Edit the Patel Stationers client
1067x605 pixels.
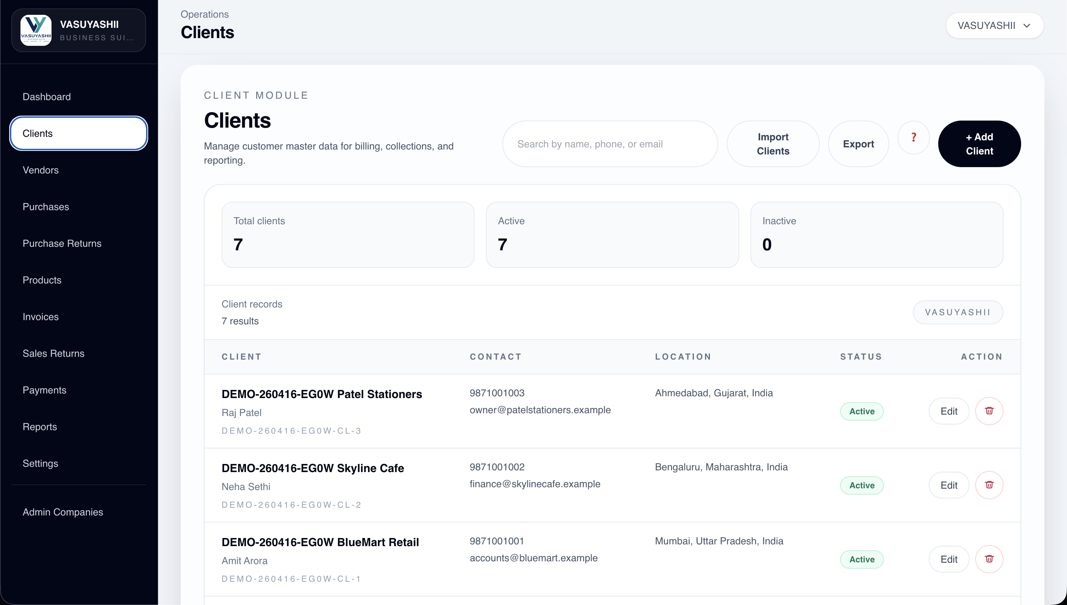(x=949, y=411)
